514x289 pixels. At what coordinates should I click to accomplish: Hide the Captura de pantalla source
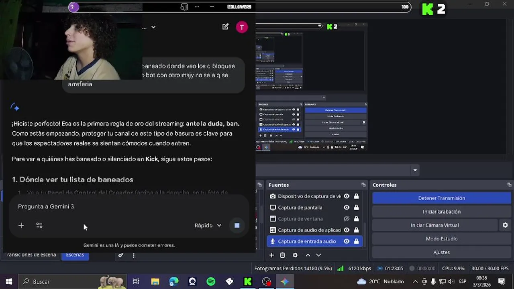tap(346, 208)
